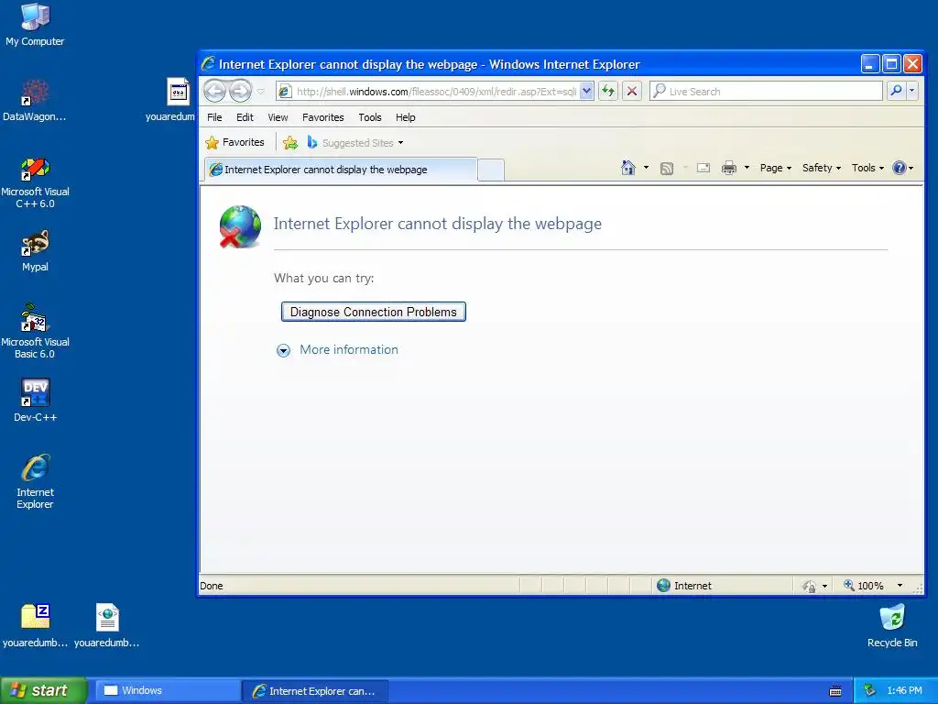Select the Microsoft Visual Basic 6.0 shortcut
This screenshot has width=938, height=704.
tap(35, 331)
